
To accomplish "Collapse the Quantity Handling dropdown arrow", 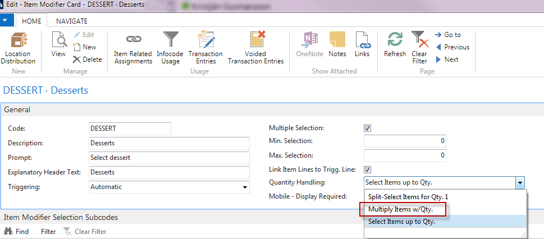I will (x=520, y=182).
